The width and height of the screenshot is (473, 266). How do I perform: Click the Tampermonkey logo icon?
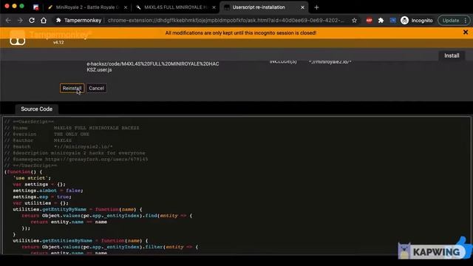point(18,38)
